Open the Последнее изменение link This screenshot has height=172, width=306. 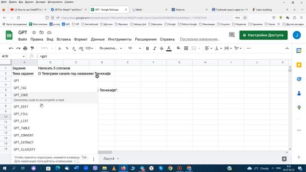200,39
